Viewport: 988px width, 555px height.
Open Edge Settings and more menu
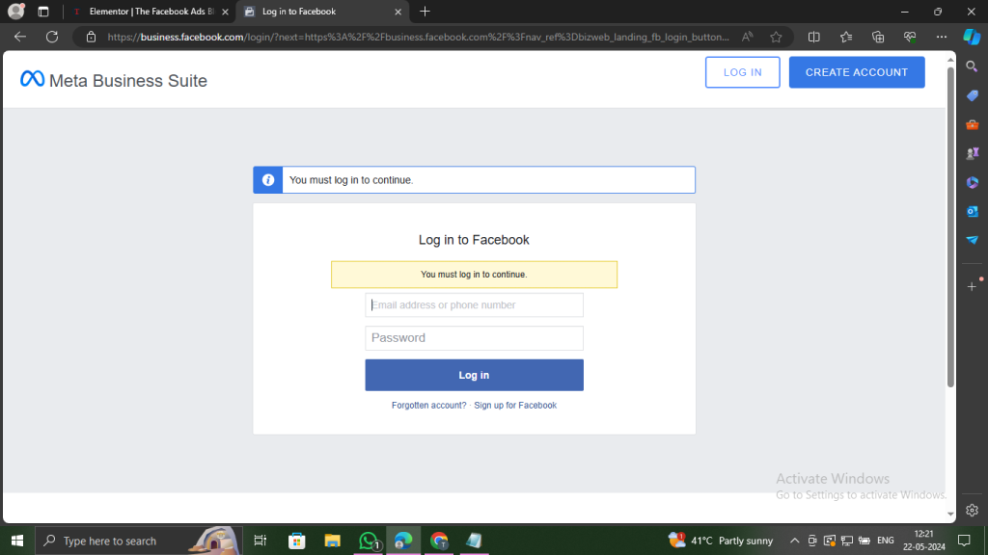click(942, 37)
